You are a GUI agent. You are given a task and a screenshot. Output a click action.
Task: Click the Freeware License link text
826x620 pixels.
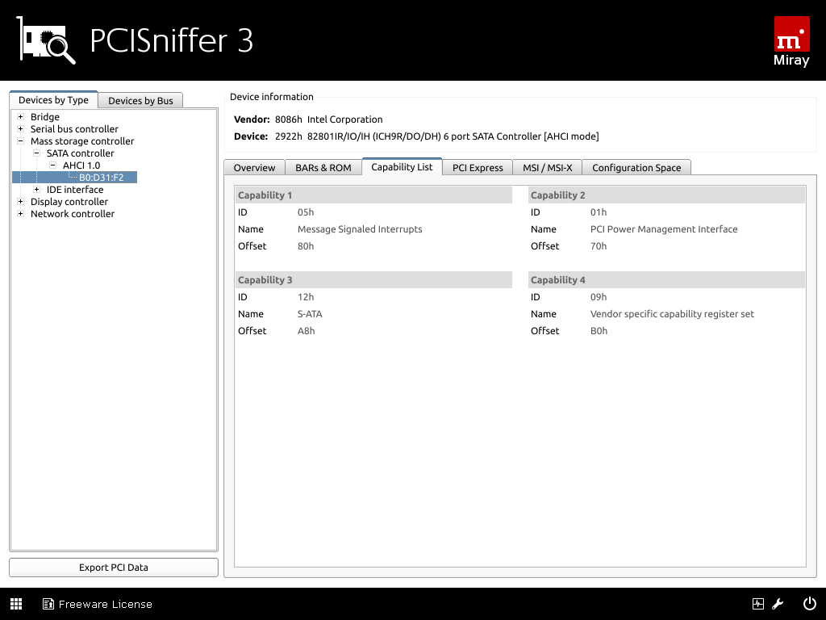(106, 604)
